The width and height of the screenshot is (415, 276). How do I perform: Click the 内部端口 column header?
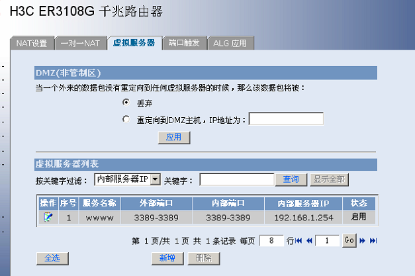(x=228, y=203)
